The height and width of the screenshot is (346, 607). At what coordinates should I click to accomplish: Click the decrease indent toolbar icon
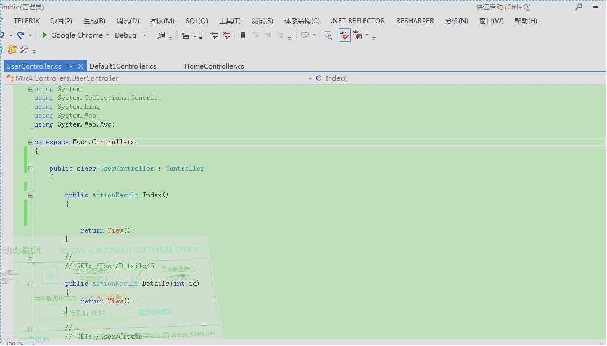186,35
